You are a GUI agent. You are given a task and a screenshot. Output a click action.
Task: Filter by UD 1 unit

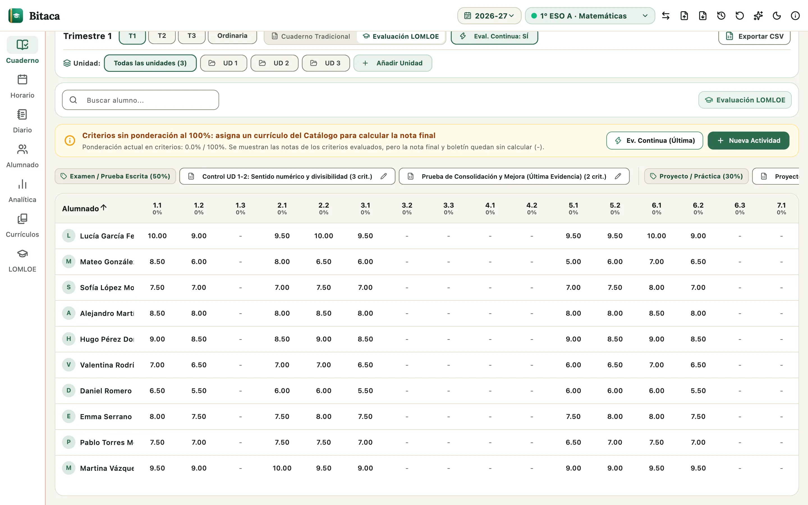223,63
